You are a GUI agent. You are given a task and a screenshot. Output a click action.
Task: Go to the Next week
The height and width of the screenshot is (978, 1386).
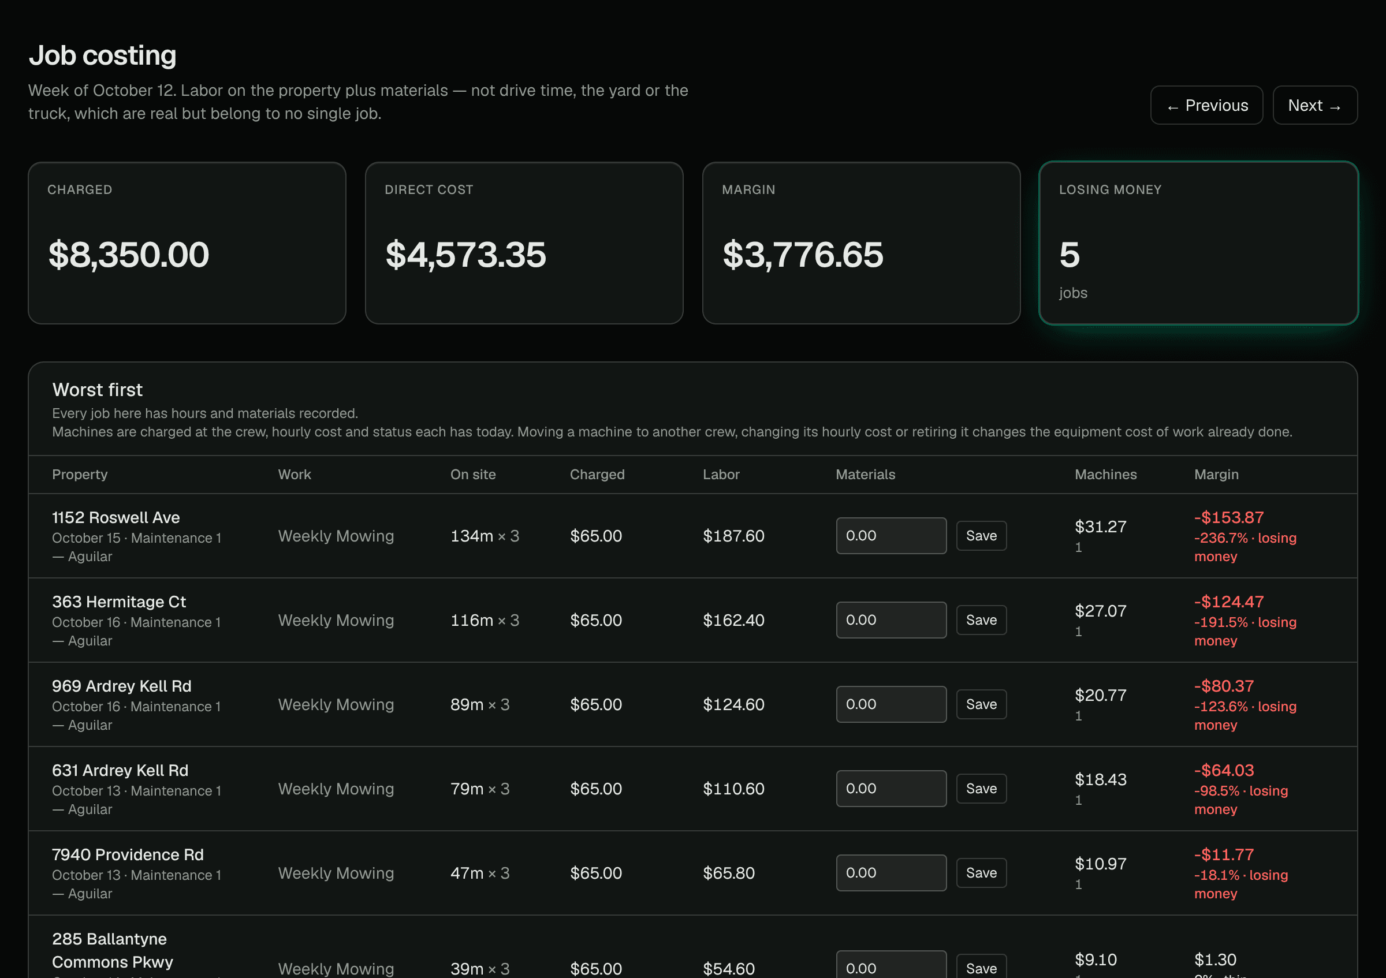click(1315, 105)
